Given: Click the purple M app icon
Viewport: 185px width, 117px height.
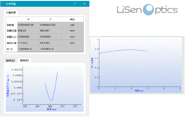Looking at the screenshot, I should [x=3, y=4].
